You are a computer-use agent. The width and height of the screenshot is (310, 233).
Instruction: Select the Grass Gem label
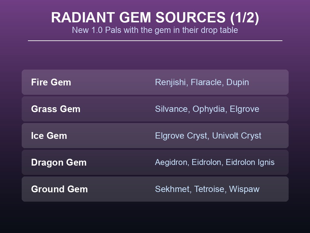56,109
